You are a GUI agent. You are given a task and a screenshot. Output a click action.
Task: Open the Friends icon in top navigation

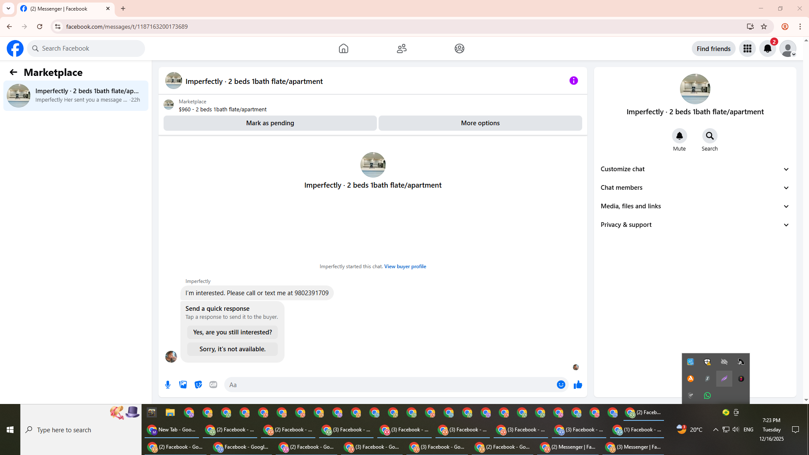coord(402,48)
